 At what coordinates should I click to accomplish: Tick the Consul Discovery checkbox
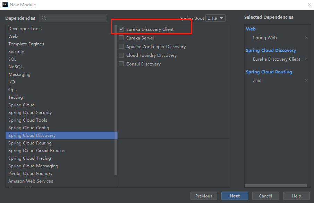(121, 64)
